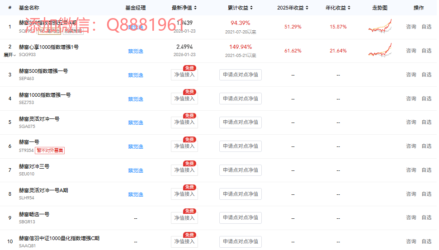Open trend chart thumbnail in first row
The width and height of the screenshot is (439, 250).
click(380, 27)
